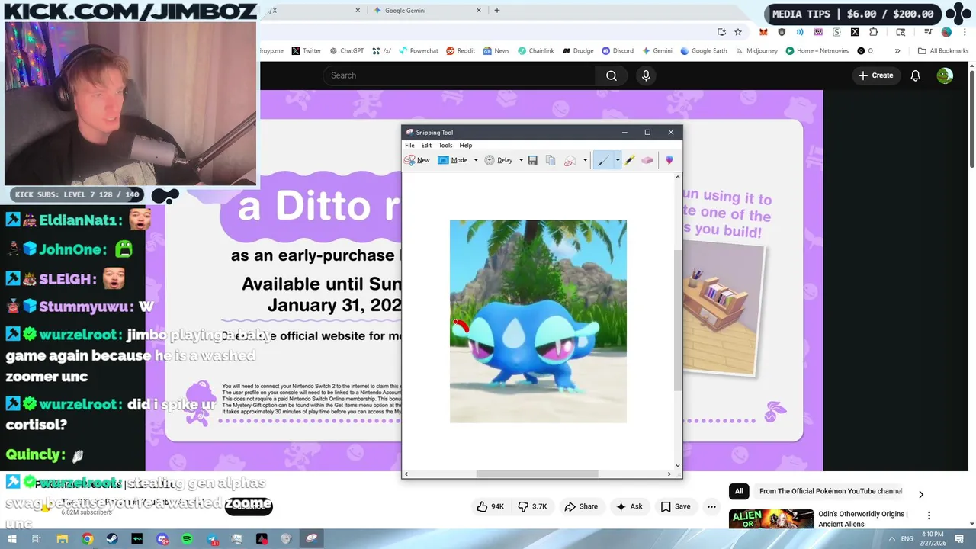This screenshot has height=549, width=976.
Task: Click the YouTube Create button
Action: click(x=875, y=75)
